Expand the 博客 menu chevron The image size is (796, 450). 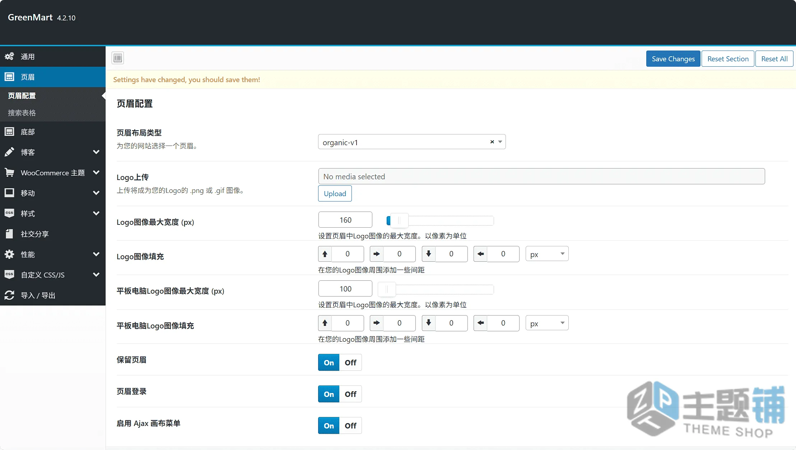(x=96, y=152)
